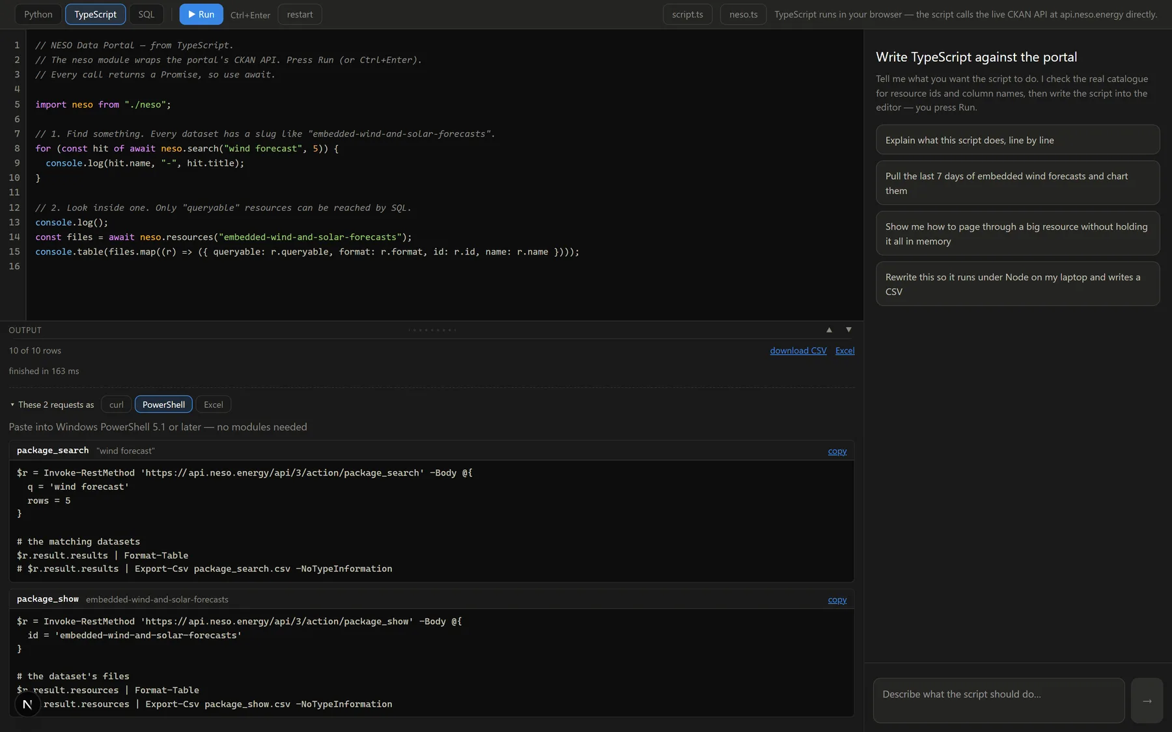1172x732 pixels.
Task: Open the neso.ts file tab
Action: [744, 14]
